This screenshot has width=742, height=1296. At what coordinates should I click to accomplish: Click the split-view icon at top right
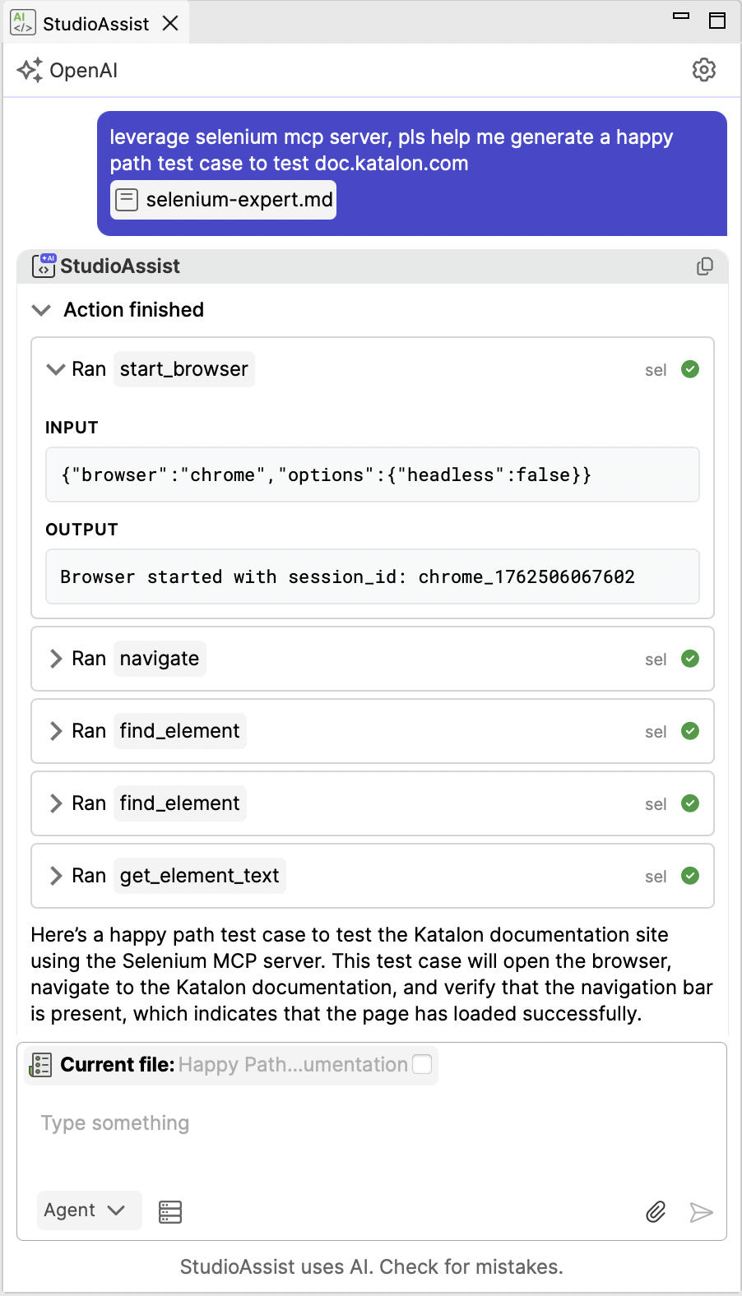click(718, 21)
